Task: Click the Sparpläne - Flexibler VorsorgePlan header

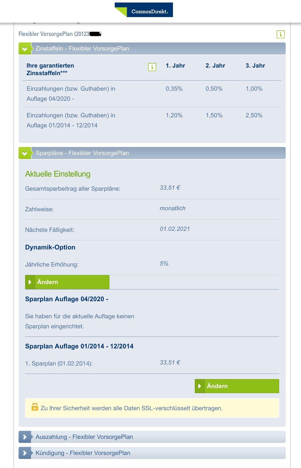Action: tap(82, 153)
